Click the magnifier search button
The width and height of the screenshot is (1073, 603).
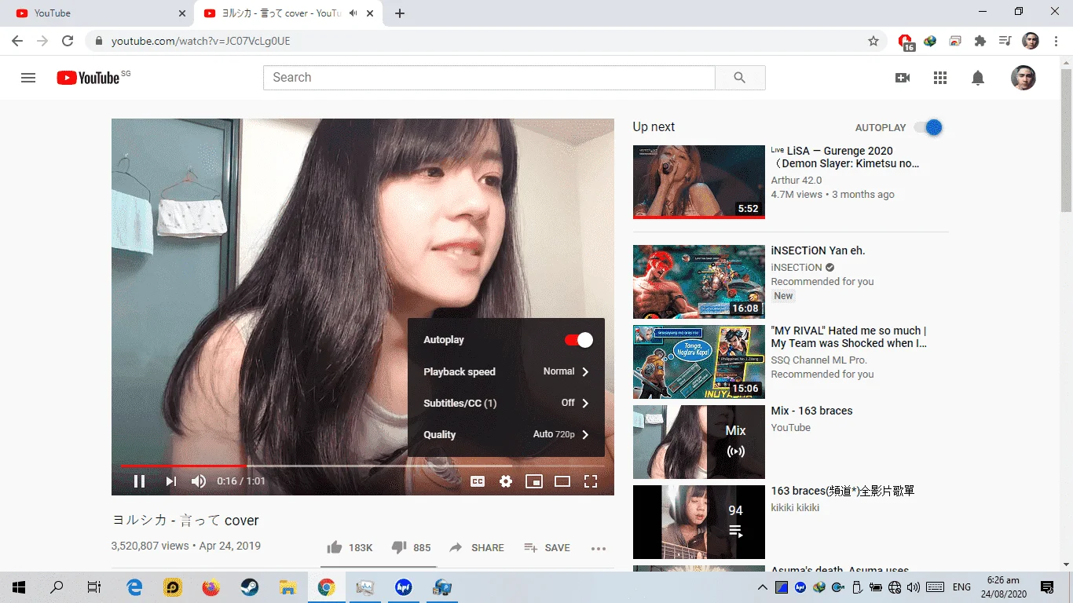[x=740, y=78]
